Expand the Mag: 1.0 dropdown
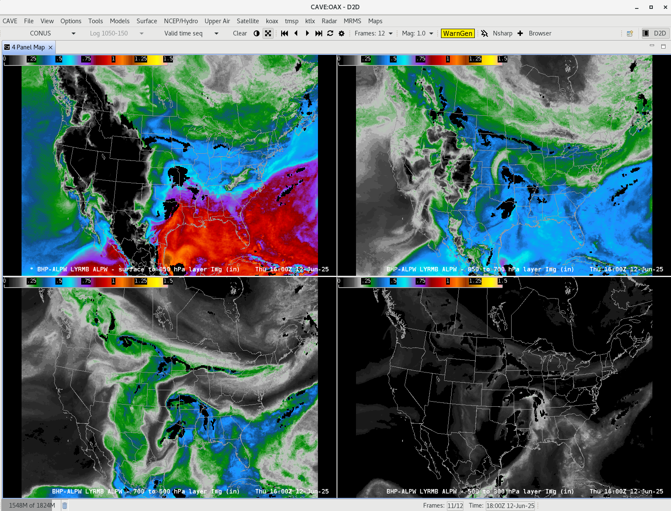 (x=418, y=33)
